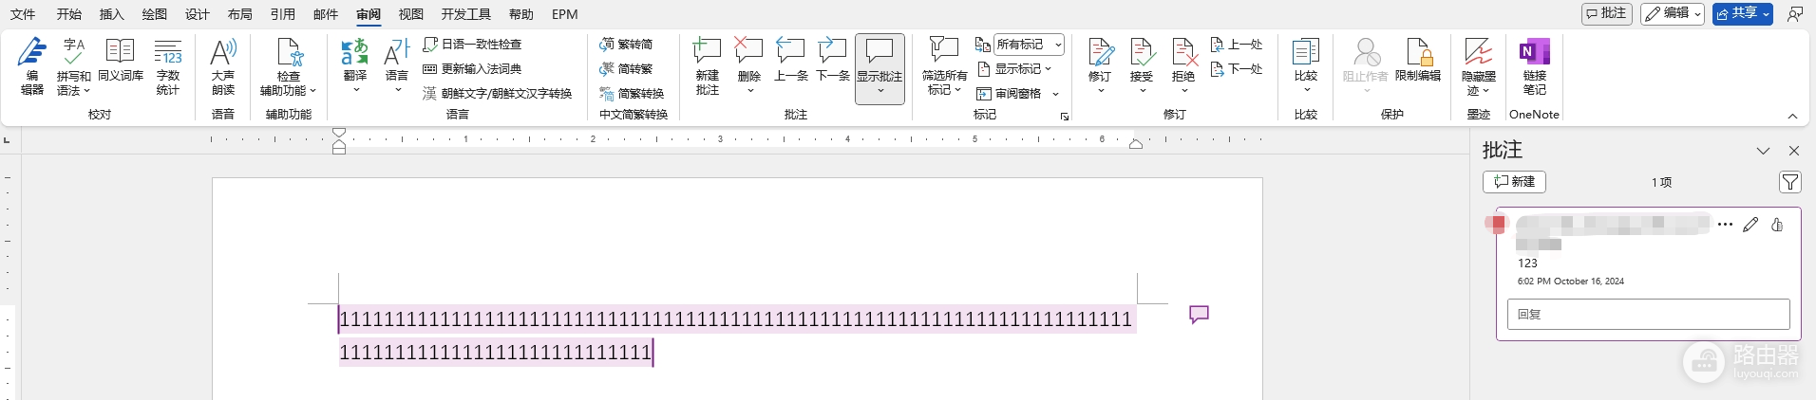Open the 所有标记 markup view dropdown

pos(1030,44)
